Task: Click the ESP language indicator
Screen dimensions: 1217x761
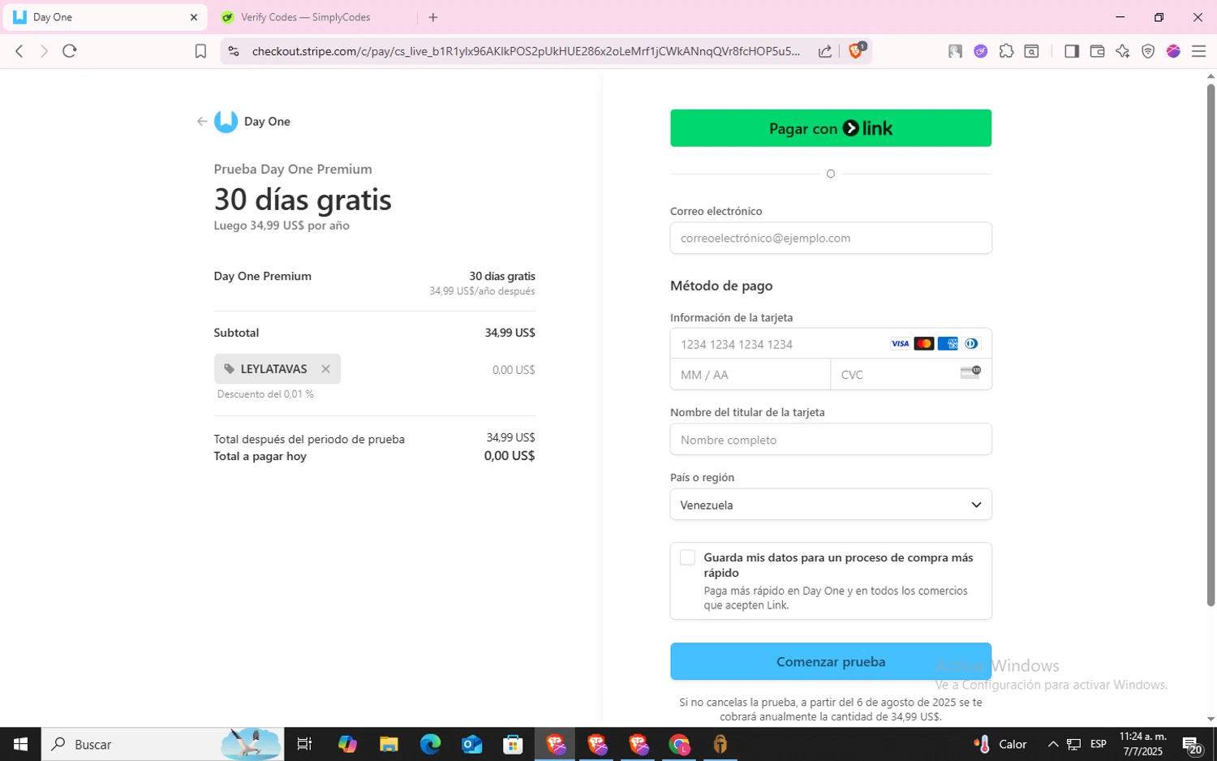Action: 1099,744
